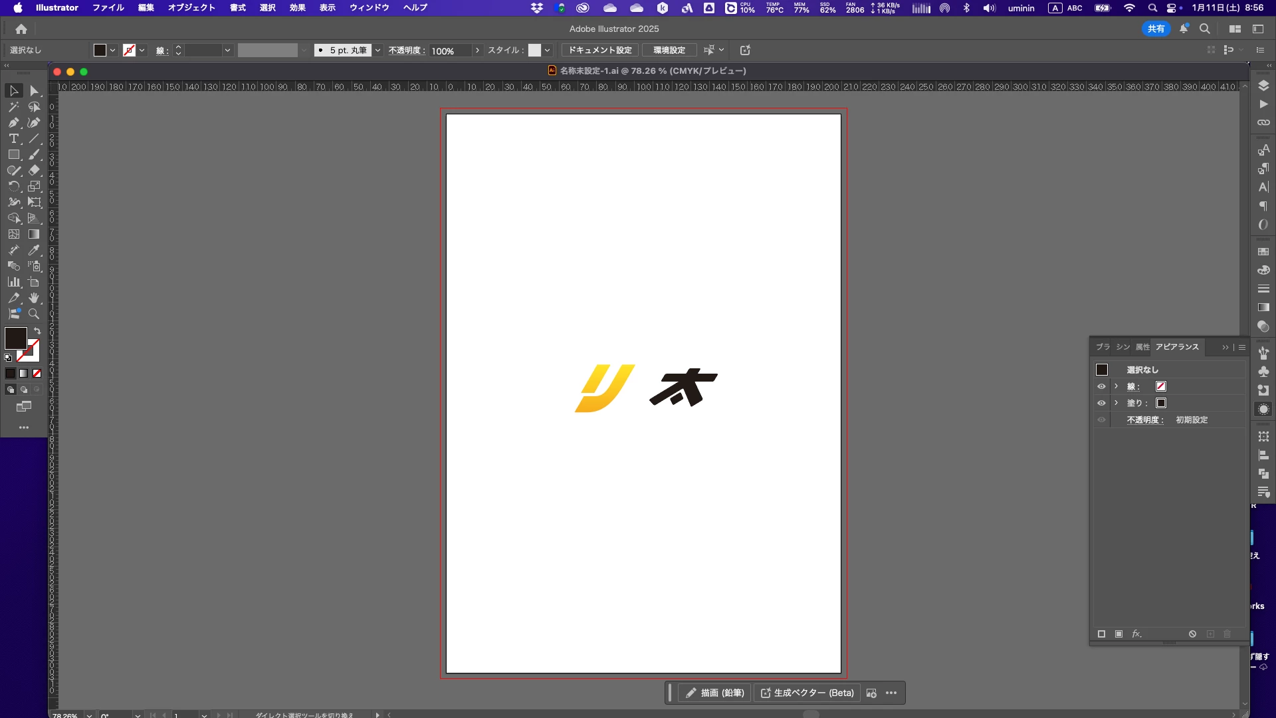Click the 生成ベクター (Beta) button
This screenshot has height=718, width=1276.
(807, 693)
